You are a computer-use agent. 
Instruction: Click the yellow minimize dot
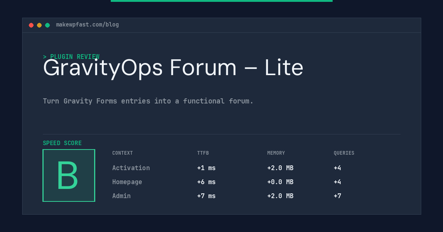click(39, 25)
